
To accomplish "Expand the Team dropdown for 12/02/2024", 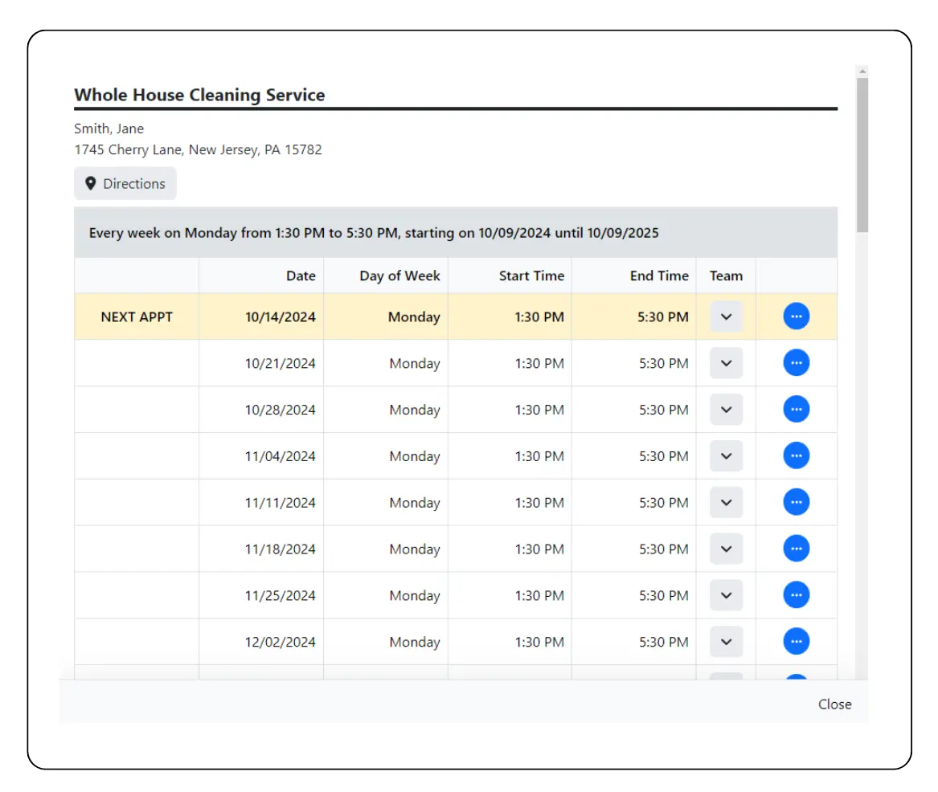I will [x=725, y=641].
